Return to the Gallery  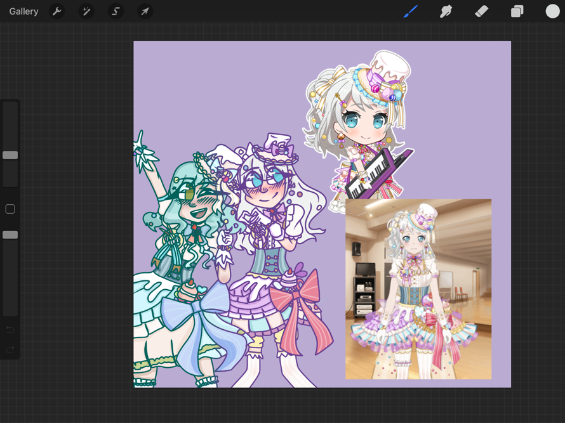(23, 11)
